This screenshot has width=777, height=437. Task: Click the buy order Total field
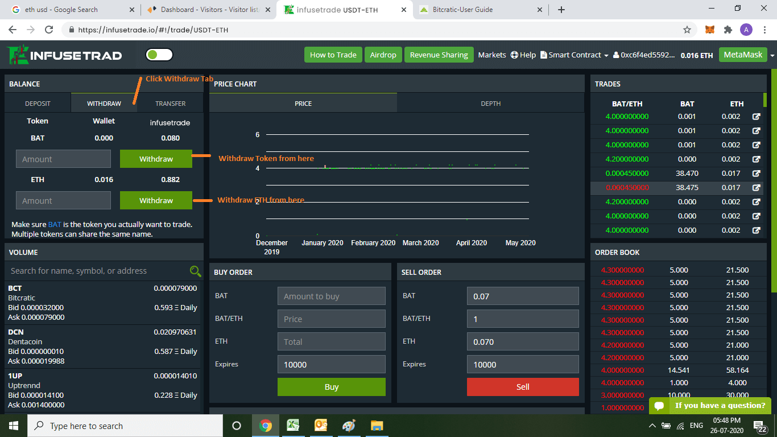tap(332, 341)
